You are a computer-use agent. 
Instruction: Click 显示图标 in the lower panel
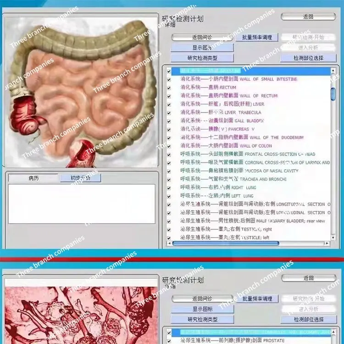click(x=202, y=309)
